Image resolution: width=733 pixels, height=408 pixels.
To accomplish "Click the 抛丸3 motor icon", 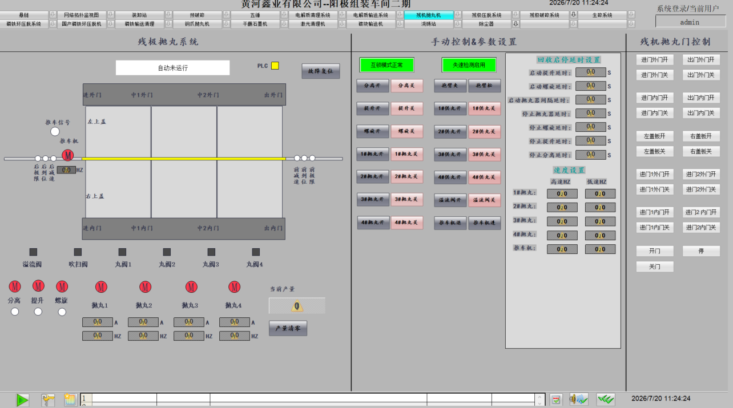I will 191,286.
